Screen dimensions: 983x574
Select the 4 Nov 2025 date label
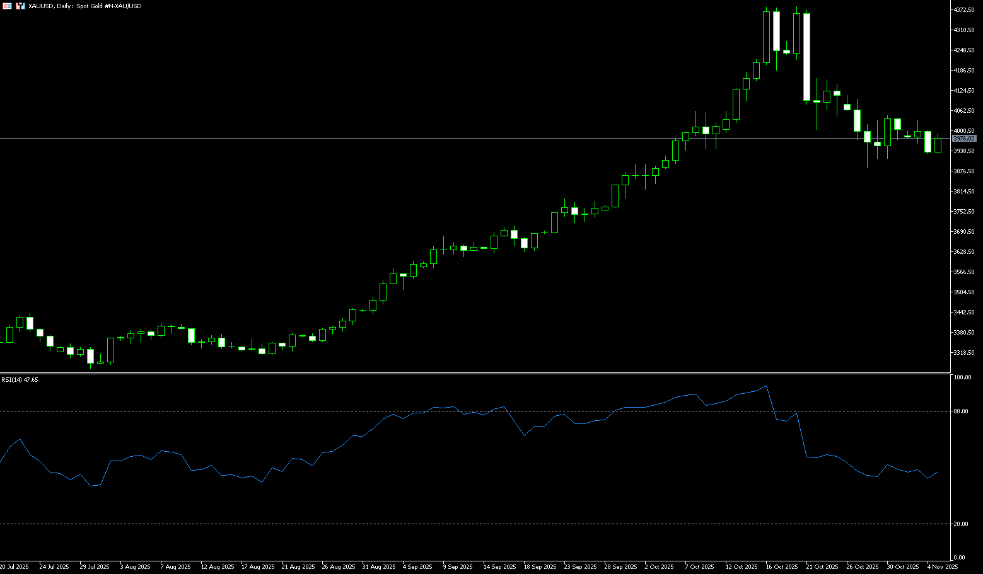pyautogui.click(x=942, y=567)
